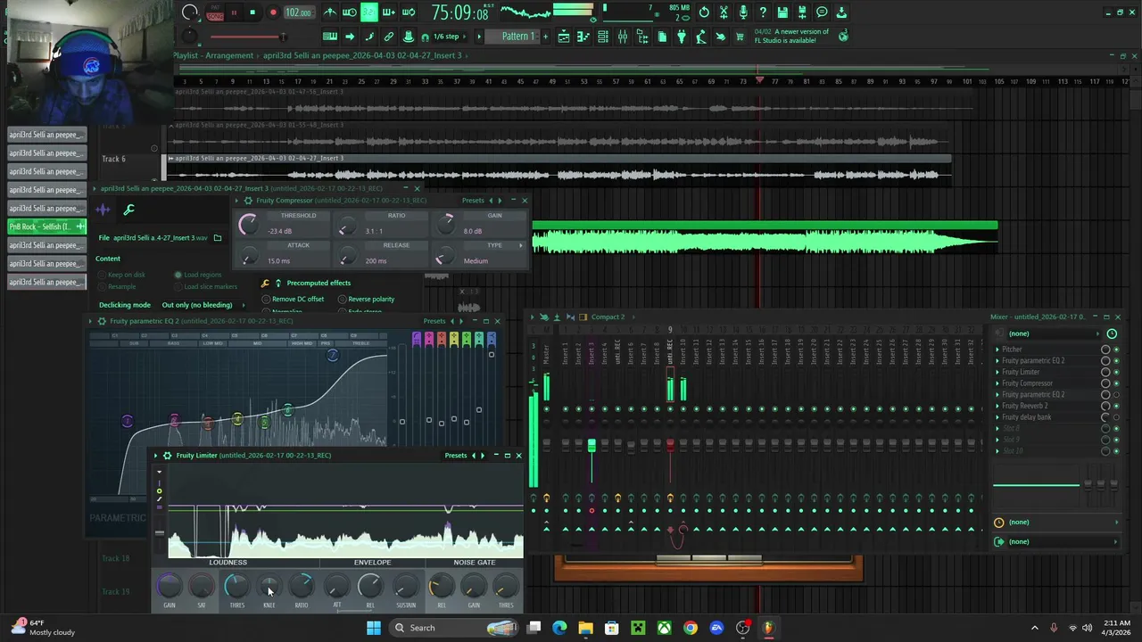Open the chat/news bubble icon
The height and width of the screenshot is (642, 1142).
point(822,12)
